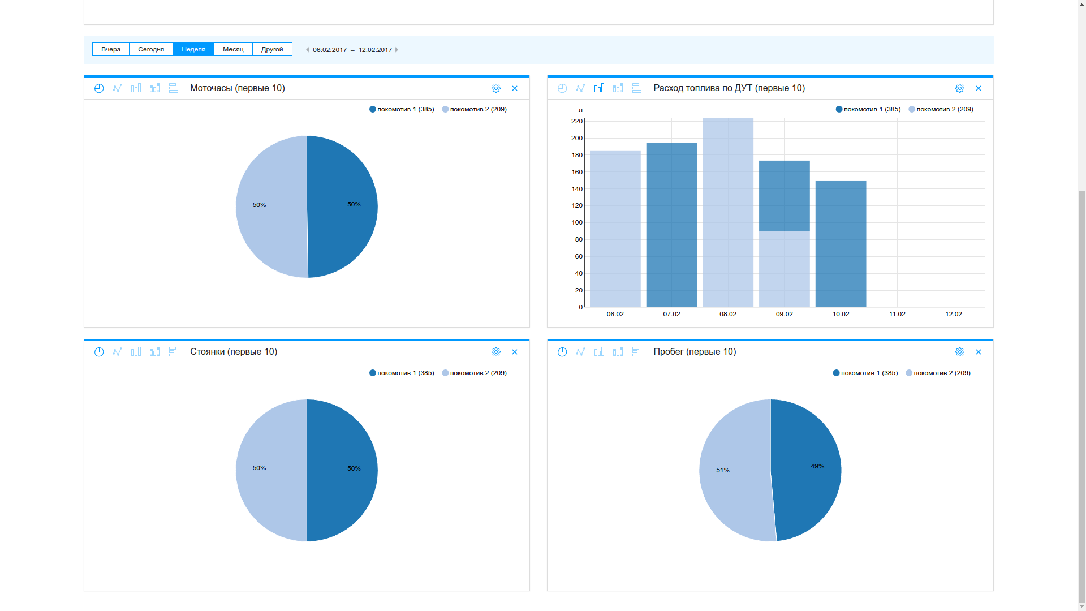Switch Моточасы widget to stacked bar view
Screen dimensions: 1086x611
(x=155, y=88)
